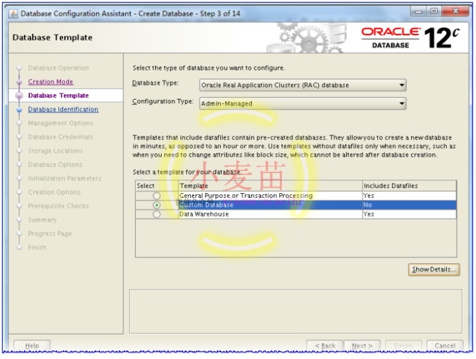The image size is (476, 359).
Task: Select the Data Warehouse radio button
Action: pos(156,214)
